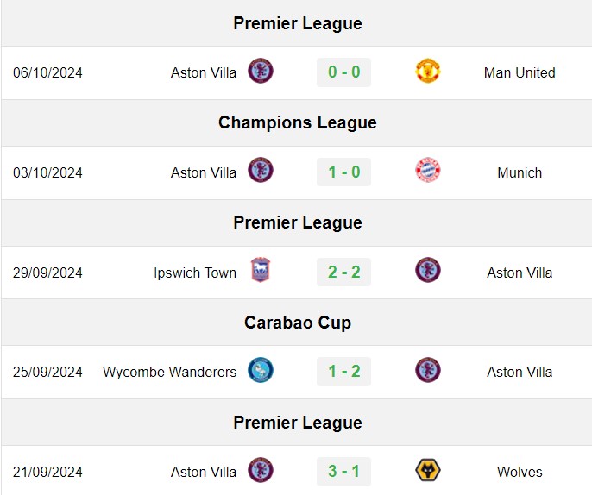Click the Wolves club logo
The image size is (592, 495).
point(428,470)
